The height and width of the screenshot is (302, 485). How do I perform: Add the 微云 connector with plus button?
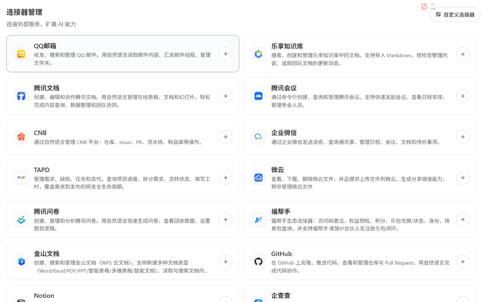tap(463, 178)
